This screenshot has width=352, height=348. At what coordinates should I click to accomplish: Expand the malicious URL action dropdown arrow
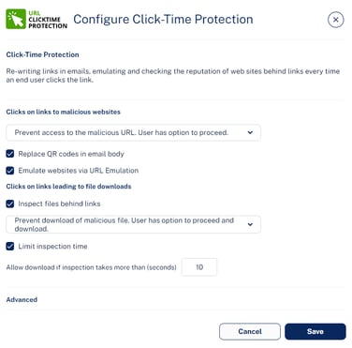(250, 132)
